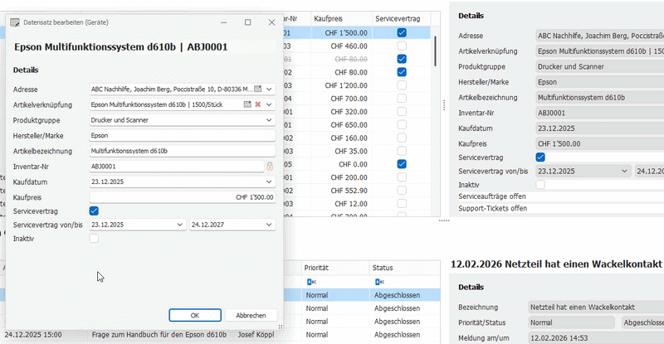Image resolution: width=664 pixels, height=344 pixels.
Task: Click 'Abgeschlossen' in the highlighted ticket row
Action: point(397,295)
